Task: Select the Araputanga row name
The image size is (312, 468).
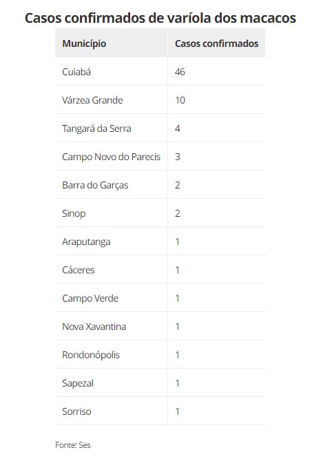Action: (x=86, y=242)
